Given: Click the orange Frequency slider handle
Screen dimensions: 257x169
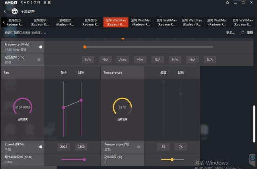Looking at the screenshot, I should (85, 47).
